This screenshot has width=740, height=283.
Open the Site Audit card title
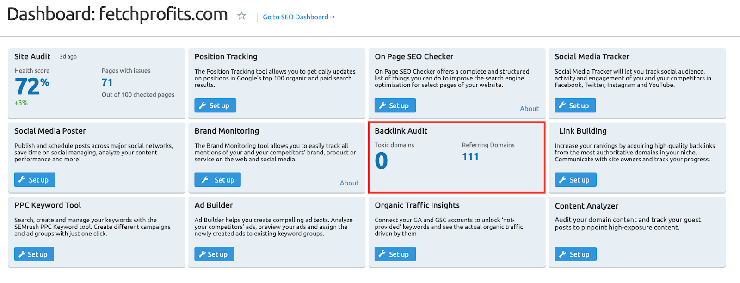32,56
